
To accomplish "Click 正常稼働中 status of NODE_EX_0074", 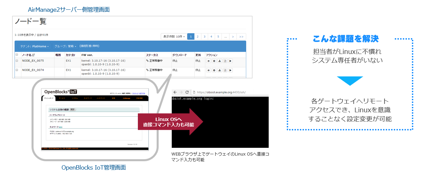I will coord(156,70).
